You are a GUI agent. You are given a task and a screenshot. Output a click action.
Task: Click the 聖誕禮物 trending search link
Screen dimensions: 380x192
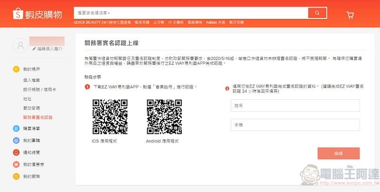(195, 22)
